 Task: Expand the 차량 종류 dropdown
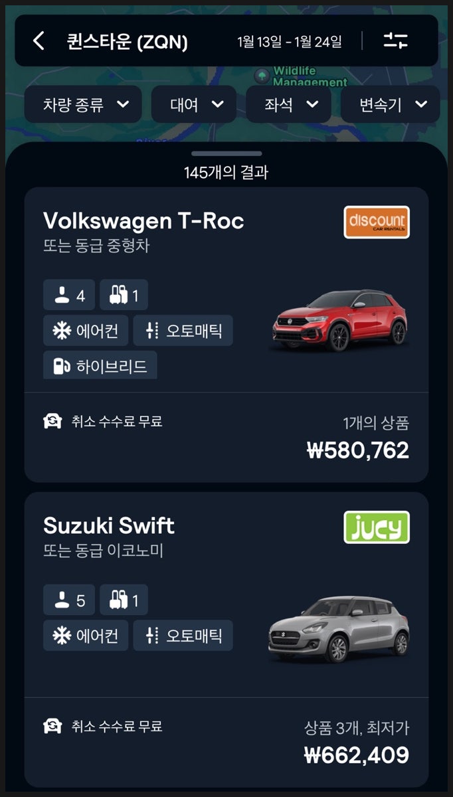pos(83,104)
